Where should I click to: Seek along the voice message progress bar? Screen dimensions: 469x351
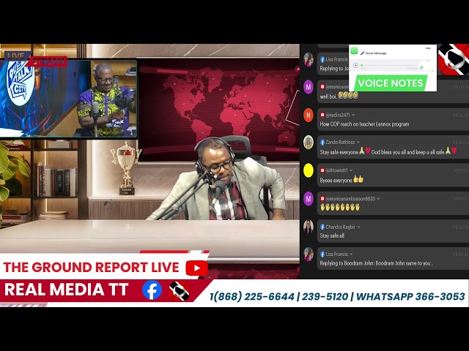(391, 65)
